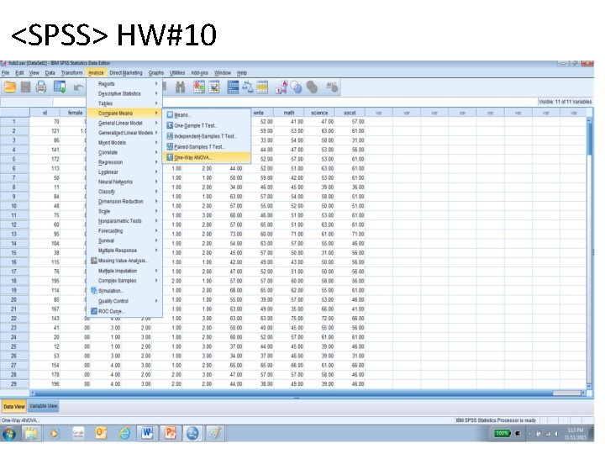Click the Spell Check ABC icon
The height and width of the screenshot is (454, 605).
click(332, 87)
